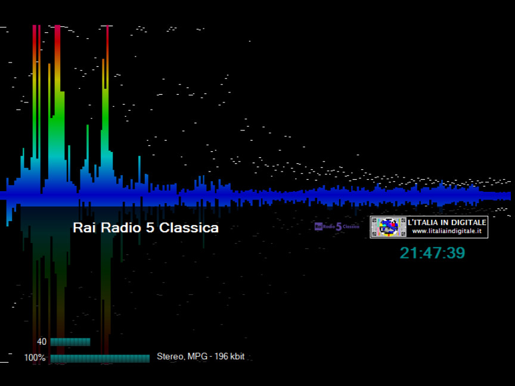Click the teal bar labeled 100%

tap(100, 358)
